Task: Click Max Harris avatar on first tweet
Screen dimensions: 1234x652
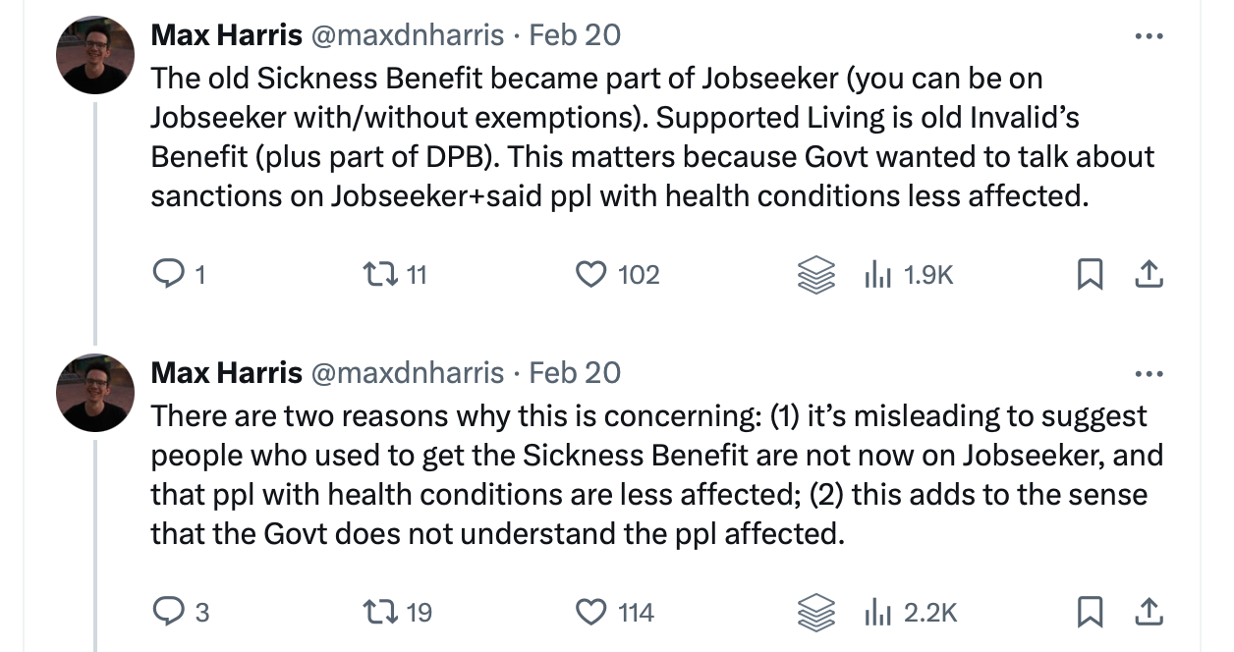Action: coord(94,55)
